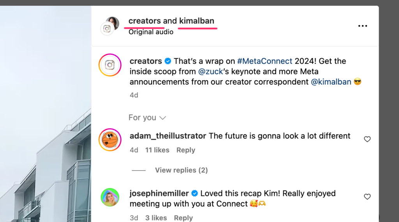
Task: Click Original audio under header
Action: [x=151, y=32]
